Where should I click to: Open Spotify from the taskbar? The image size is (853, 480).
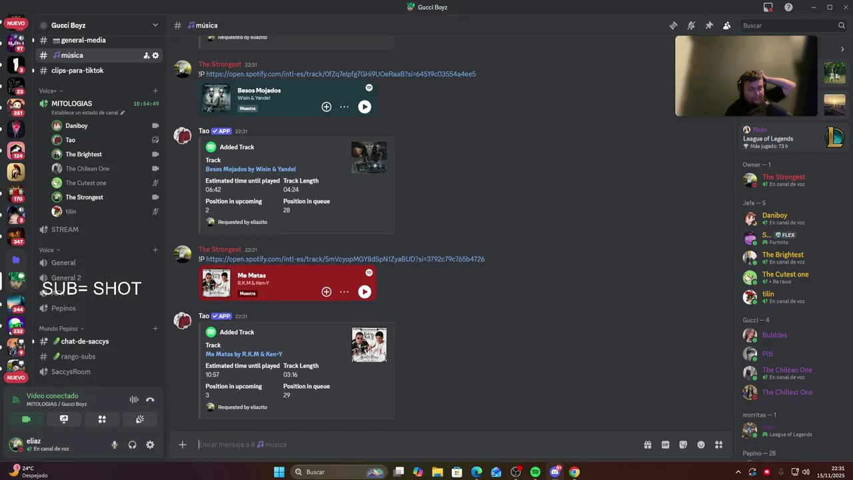point(535,472)
